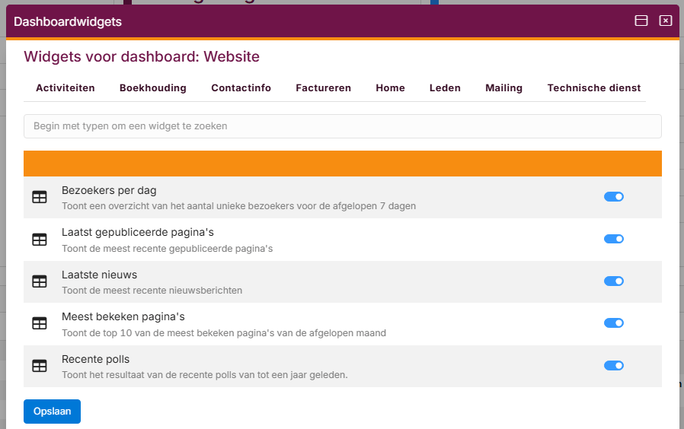The image size is (684, 429).
Task: Toggle the Meest bekeken pagina's widget
Action: point(614,323)
